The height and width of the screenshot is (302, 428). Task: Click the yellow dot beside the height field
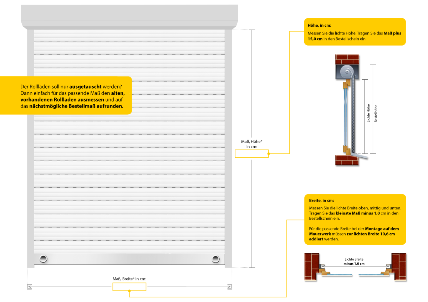269,154
